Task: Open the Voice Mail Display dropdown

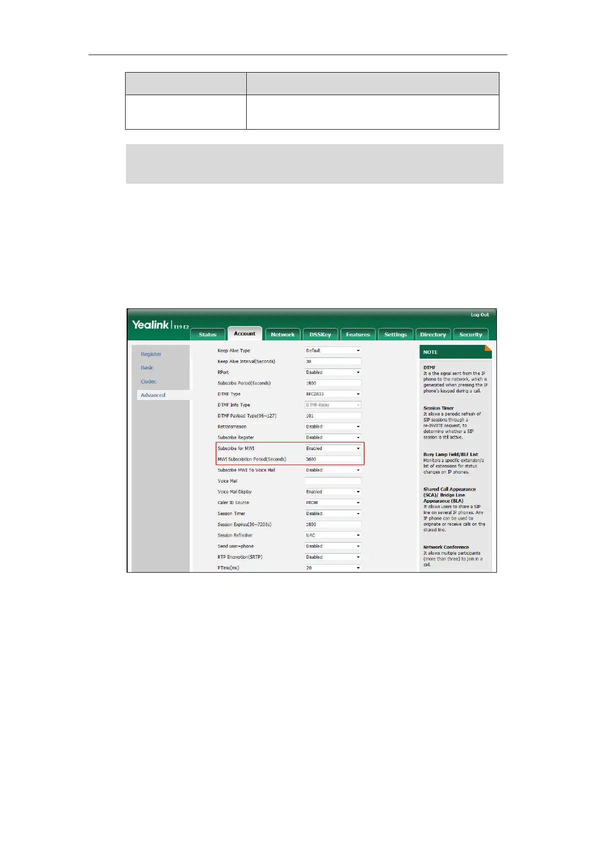Action: (333, 492)
